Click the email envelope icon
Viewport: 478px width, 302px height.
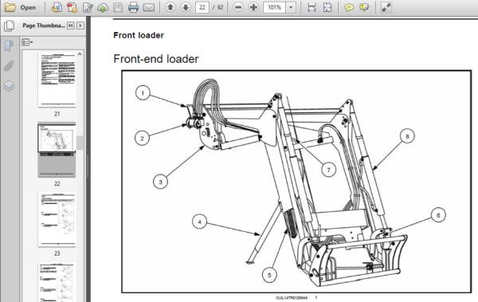click(149, 7)
